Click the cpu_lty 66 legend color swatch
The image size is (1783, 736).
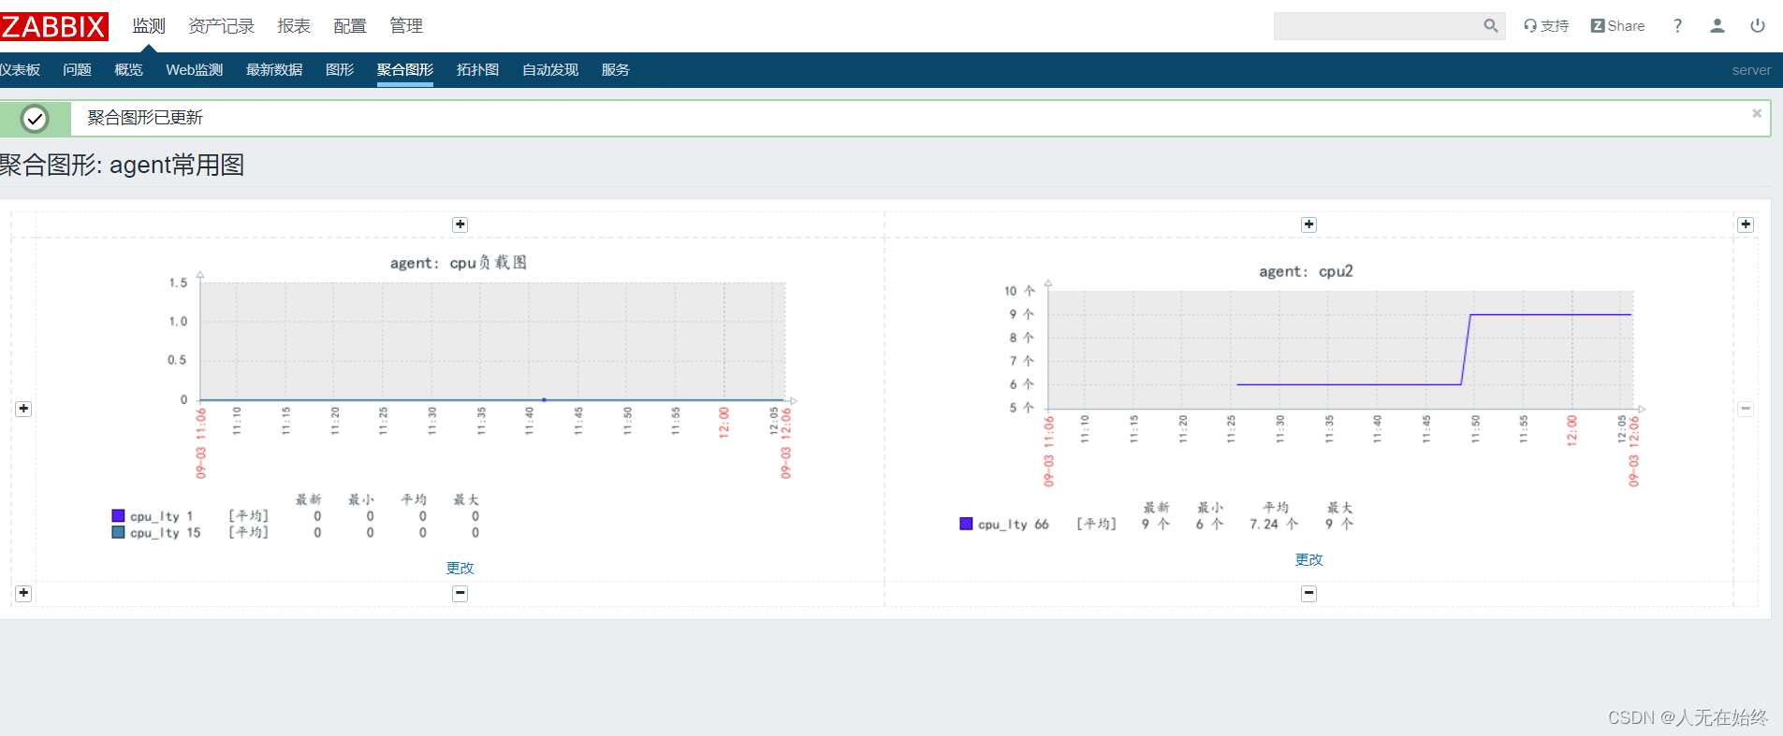[966, 524]
